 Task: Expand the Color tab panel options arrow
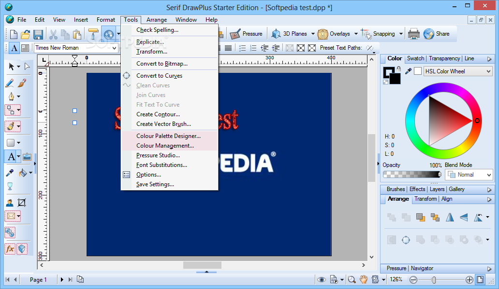(x=489, y=59)
